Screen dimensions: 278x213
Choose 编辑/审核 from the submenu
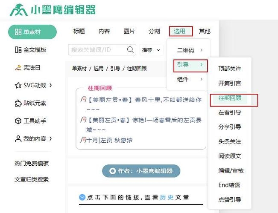click(231, 170)
